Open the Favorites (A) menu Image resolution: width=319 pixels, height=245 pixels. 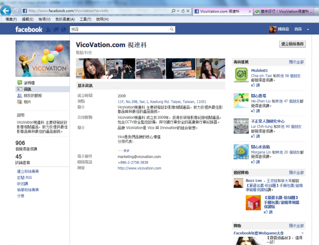pyautogui.click(x=65, y=19)
